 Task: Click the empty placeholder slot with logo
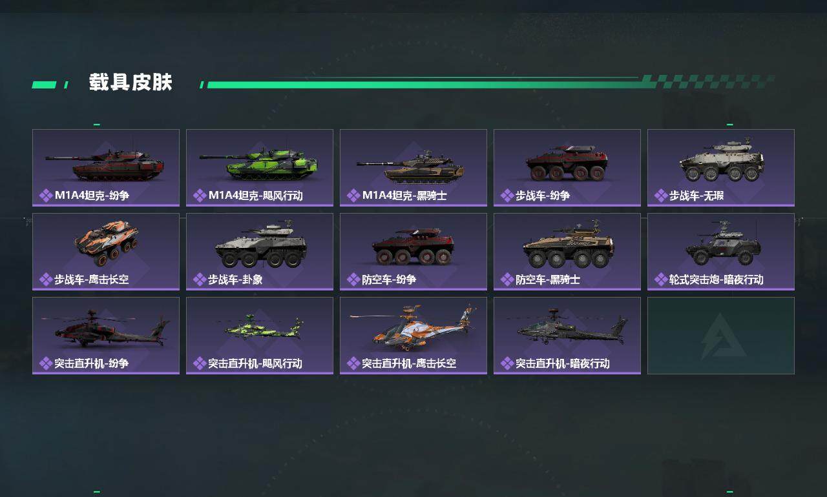721,336
